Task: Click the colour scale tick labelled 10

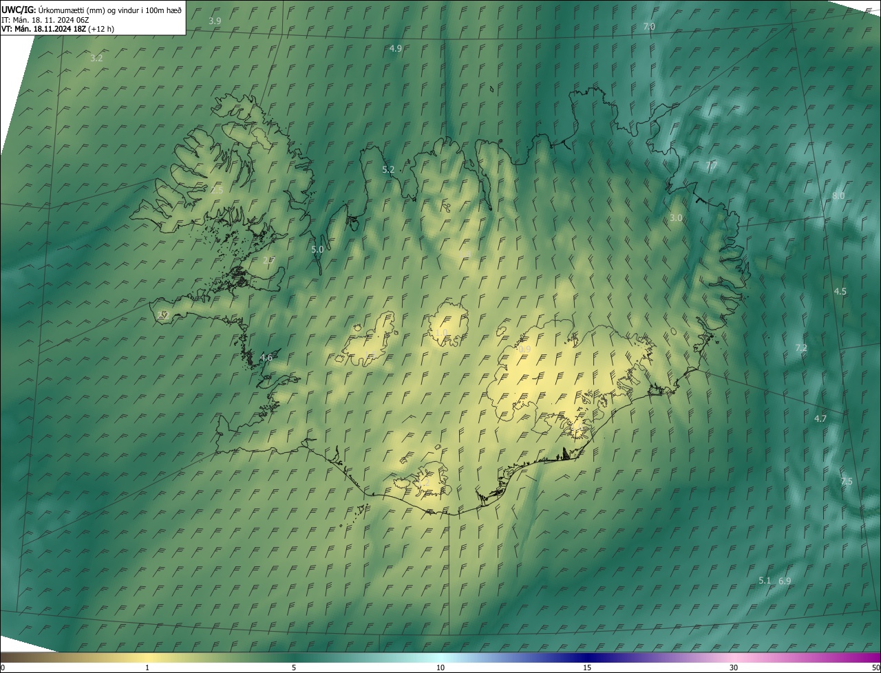Action: click(x=440, y=667)
